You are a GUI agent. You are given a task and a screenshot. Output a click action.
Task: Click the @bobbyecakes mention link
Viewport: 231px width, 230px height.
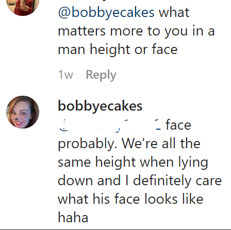click(106, 13)
